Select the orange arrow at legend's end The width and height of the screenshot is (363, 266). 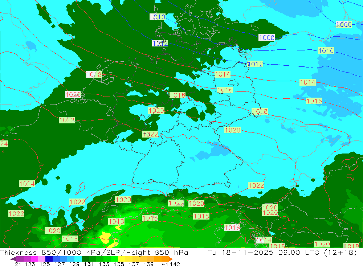(x=171, y=259)
